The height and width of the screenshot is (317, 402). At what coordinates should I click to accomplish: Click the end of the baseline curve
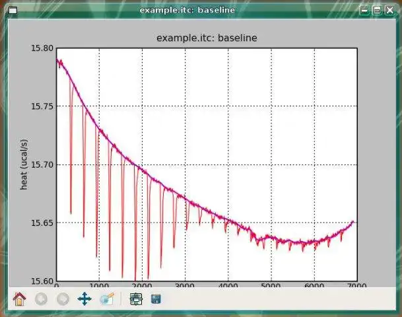pos(354,222)
